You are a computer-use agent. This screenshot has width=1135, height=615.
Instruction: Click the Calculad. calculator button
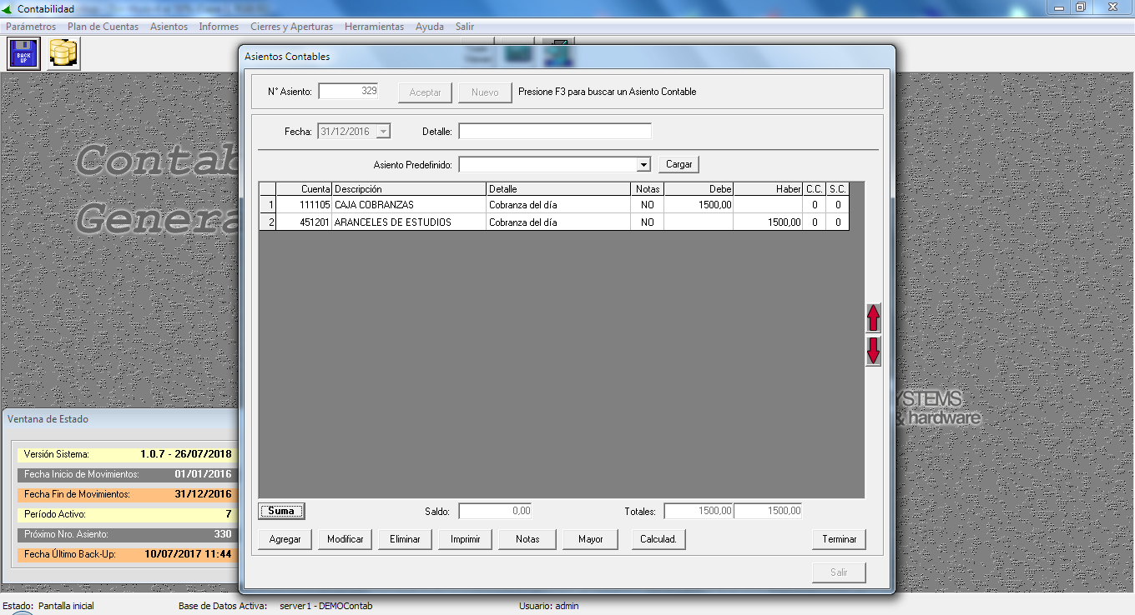pos(658,539)
